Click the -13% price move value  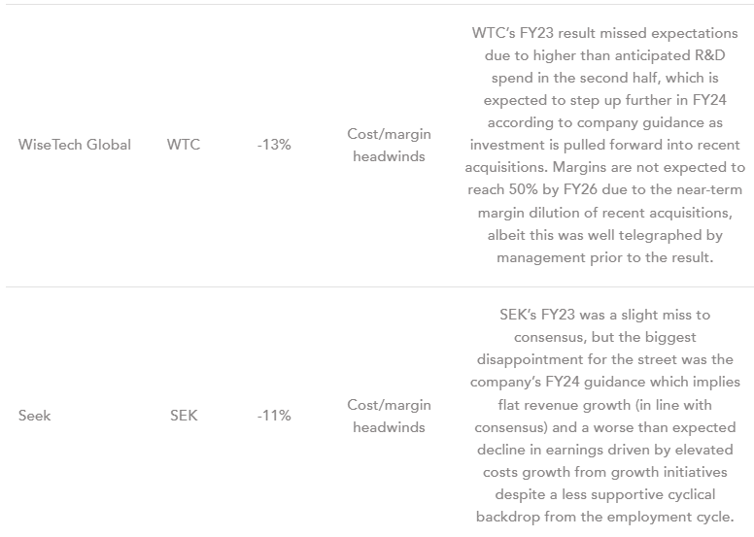click(274, 145)
